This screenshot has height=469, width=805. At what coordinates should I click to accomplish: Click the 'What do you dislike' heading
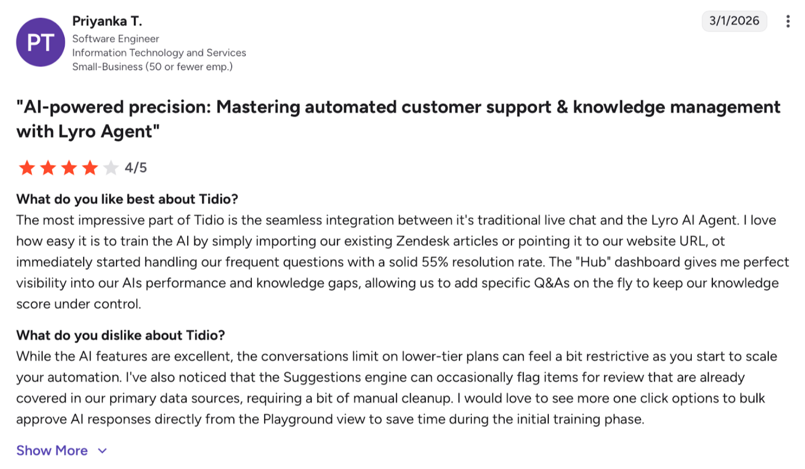[120, 335]
